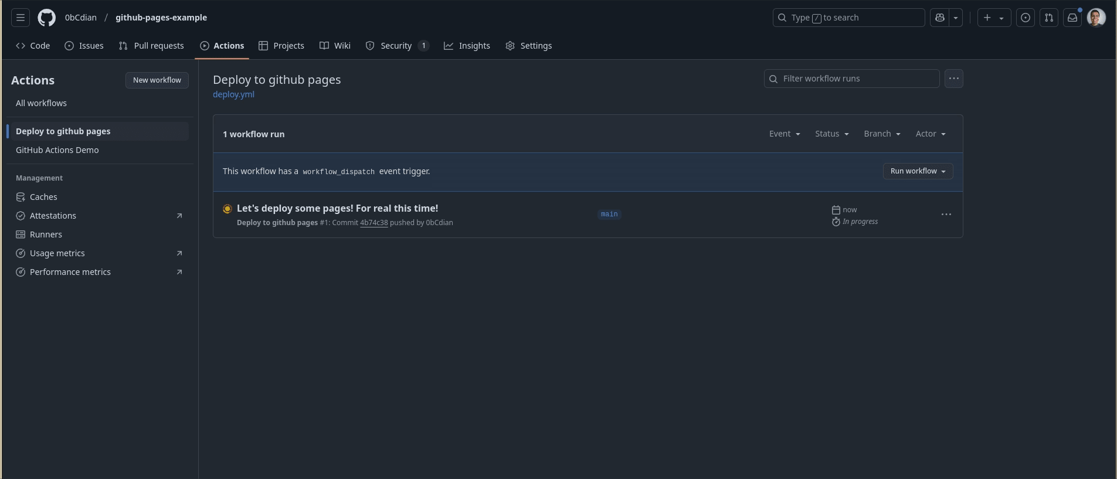Screen dimensions: 1117x479
Task: Click external link arrow beside Usage metrics
Action: [179, 253]
